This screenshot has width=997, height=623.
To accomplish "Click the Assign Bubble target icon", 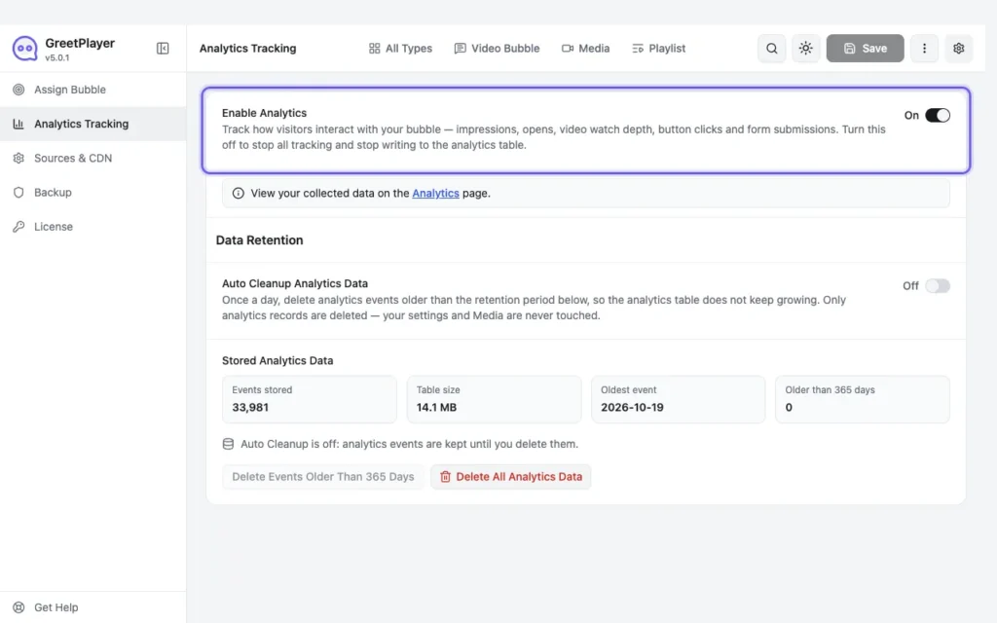I will pos(19,90).
